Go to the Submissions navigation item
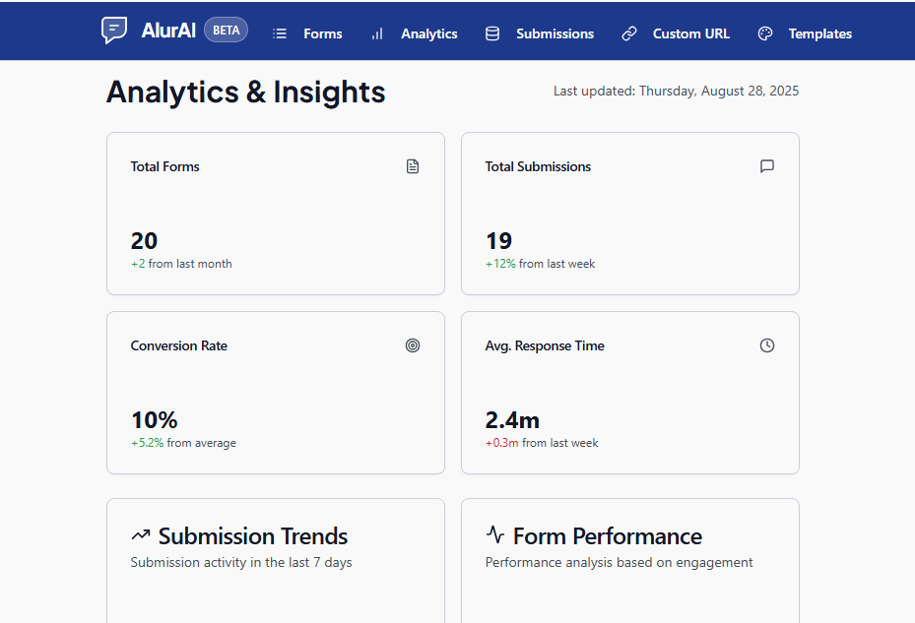This screenshot has width=915, height=623. [555, 33]
